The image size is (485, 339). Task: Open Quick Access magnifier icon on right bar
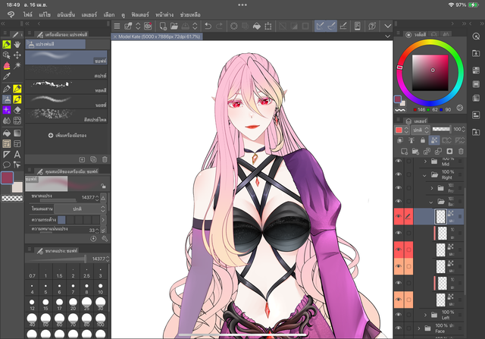point(476,36)
